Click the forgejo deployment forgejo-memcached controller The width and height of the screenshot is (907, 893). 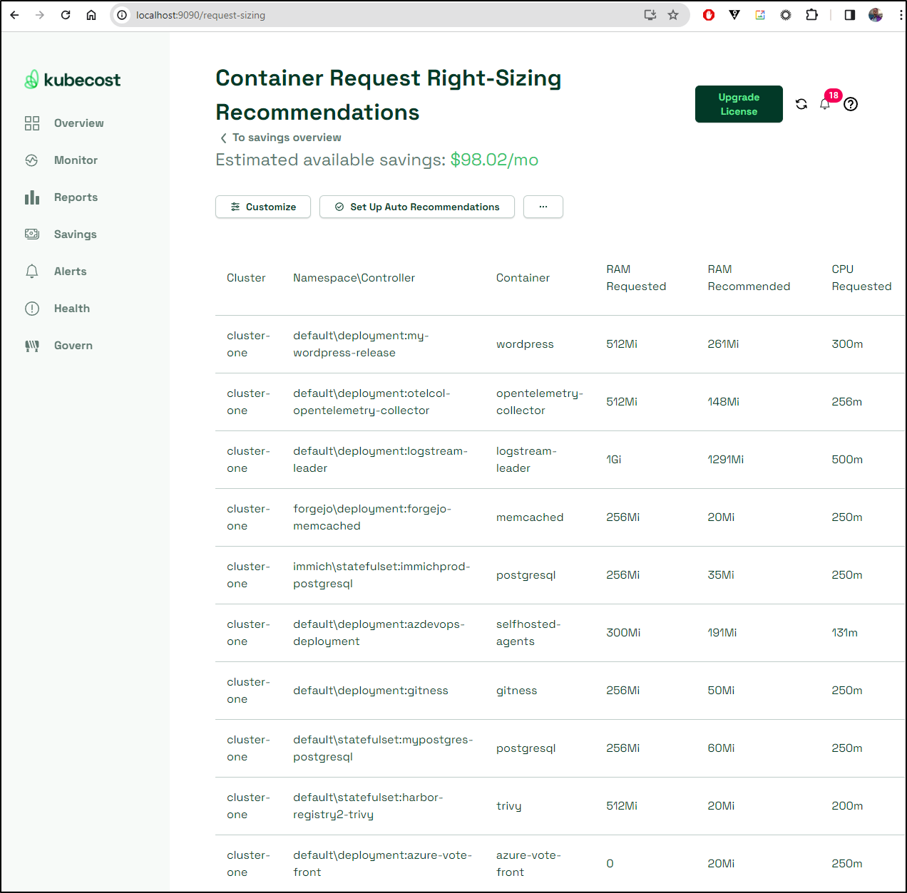click(372, 517)
